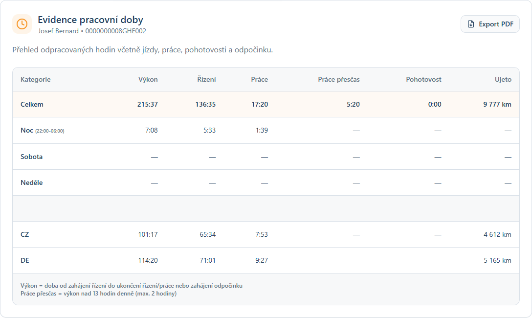The width and height of the screenshot is (532, 318).
Task: Click the orange clock icon
Action: pyautogui.click(x=22, y=24)
